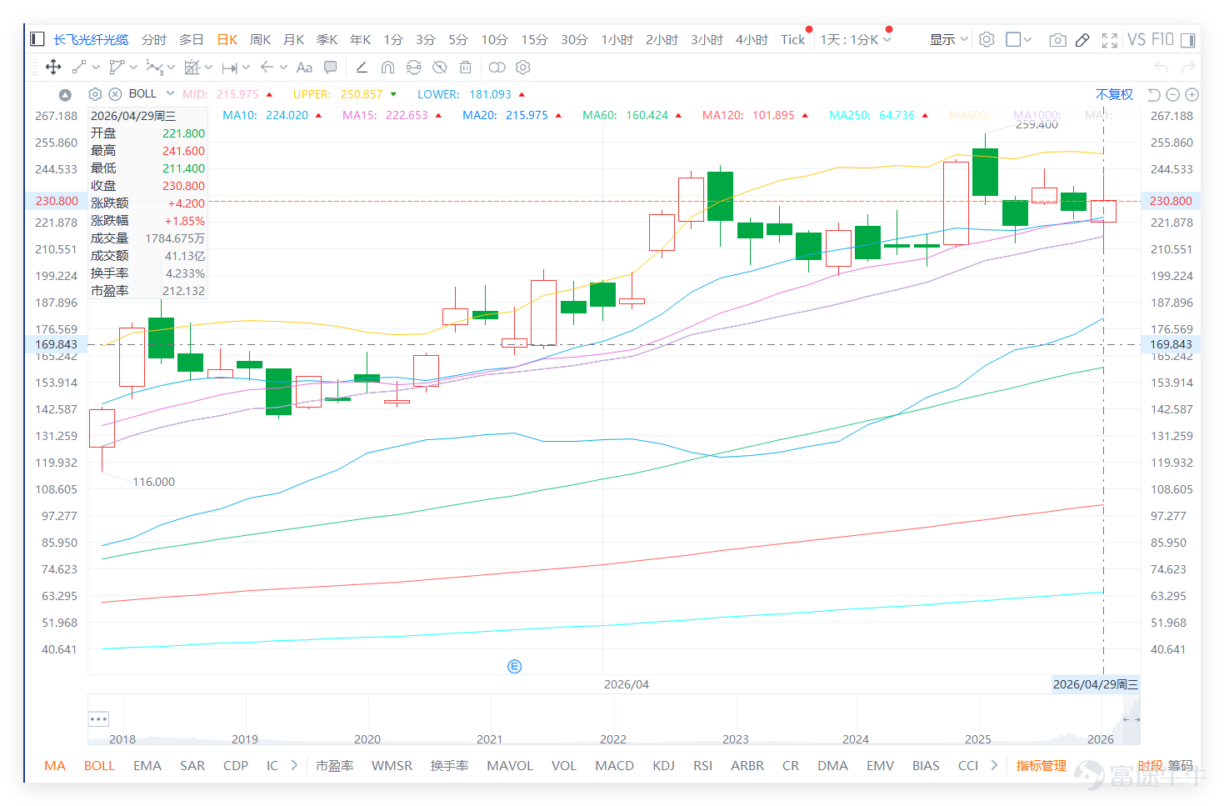Screen dimensions: 1224x806
Task: Change adjustment mode via 不复权
Action: click(1115, 94)
